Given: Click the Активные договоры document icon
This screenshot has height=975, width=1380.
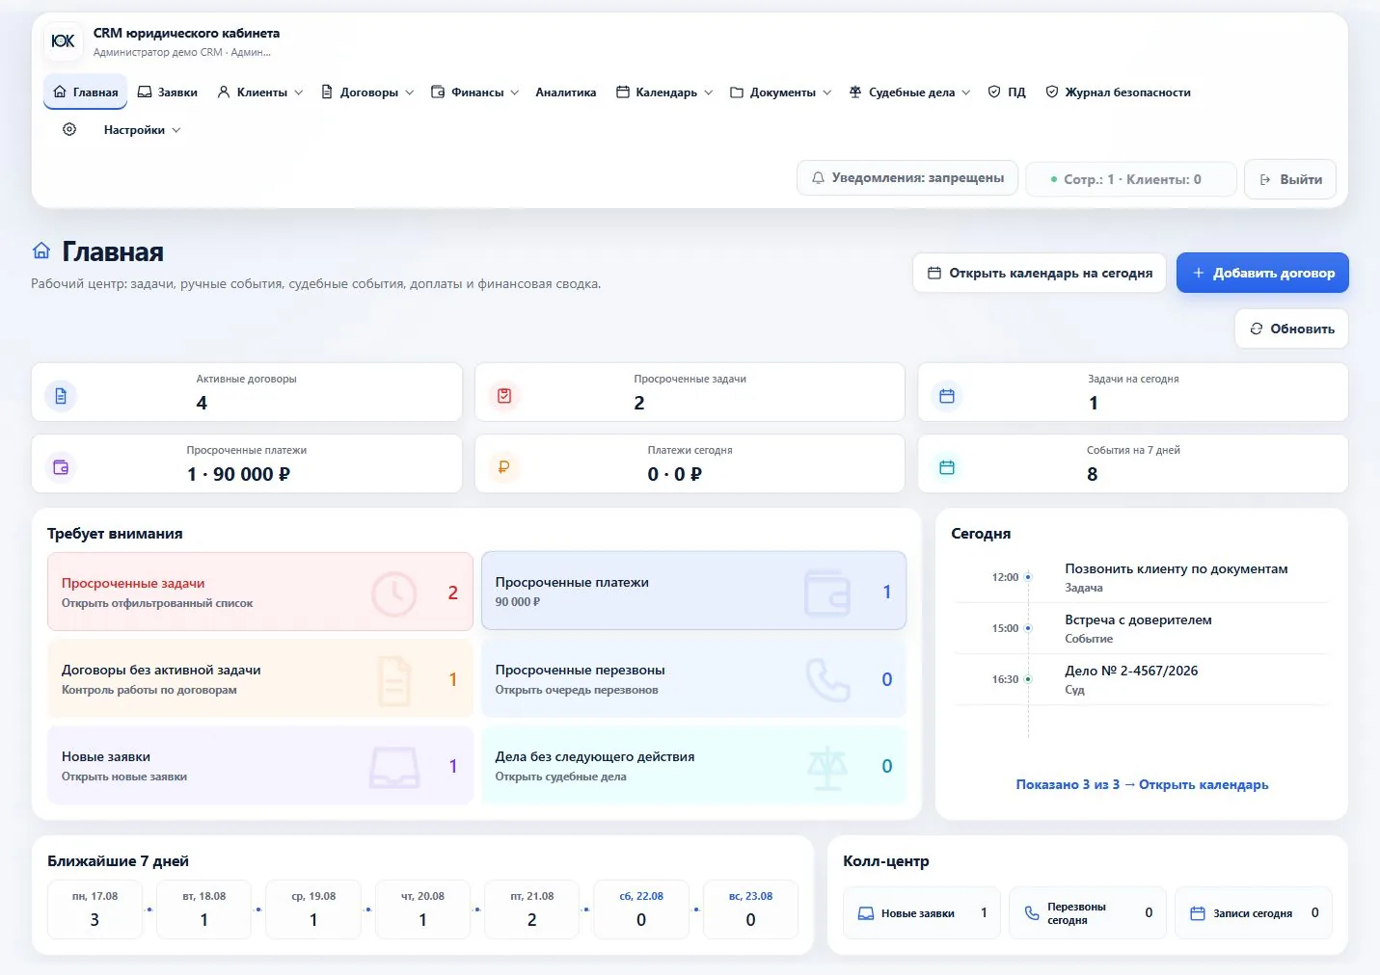Looking at the screenshot, I should click(x=61, y=396).
